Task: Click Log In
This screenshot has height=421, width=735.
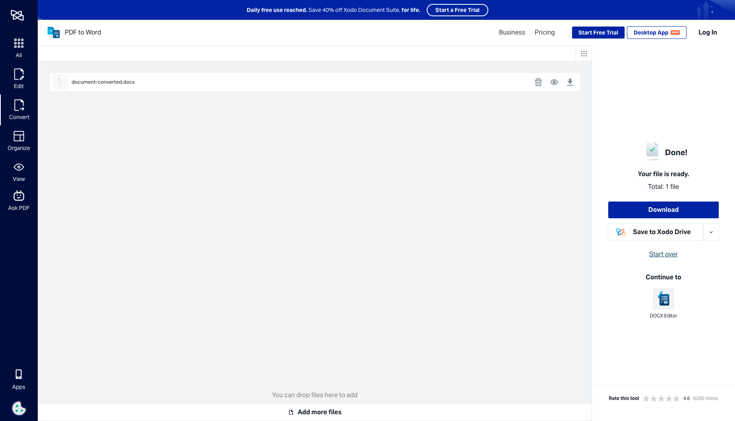Action: [x=708, y=33]
